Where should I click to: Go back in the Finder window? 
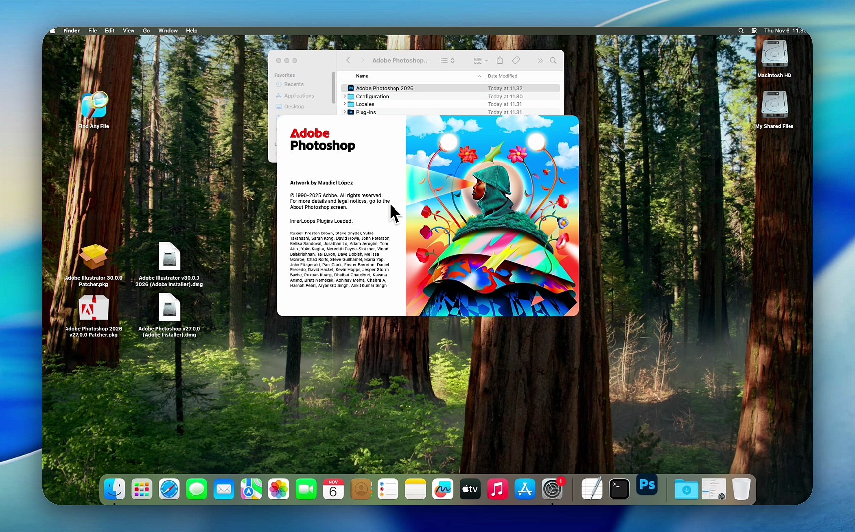(348, 60)
